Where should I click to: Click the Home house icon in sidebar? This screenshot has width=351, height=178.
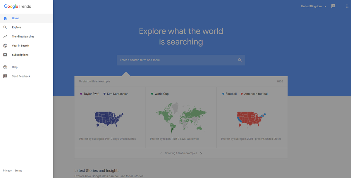[x=5, y=18]
